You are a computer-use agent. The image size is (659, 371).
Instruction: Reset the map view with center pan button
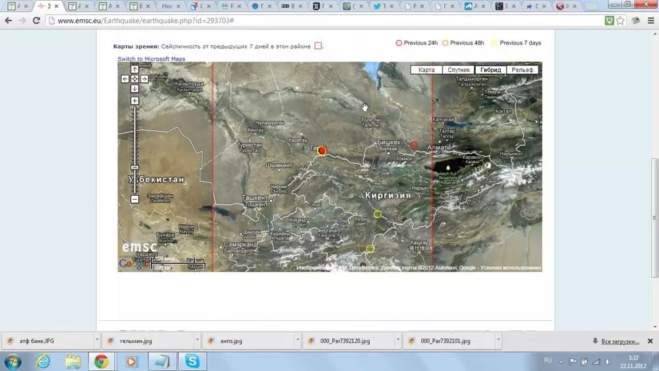[134, 79]
